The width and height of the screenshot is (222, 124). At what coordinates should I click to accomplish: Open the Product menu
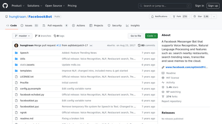coord(18,6)
